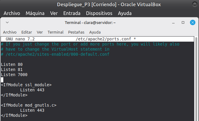
Task: Open the Terminal's Archivo menu
Action: click(10, 32)
